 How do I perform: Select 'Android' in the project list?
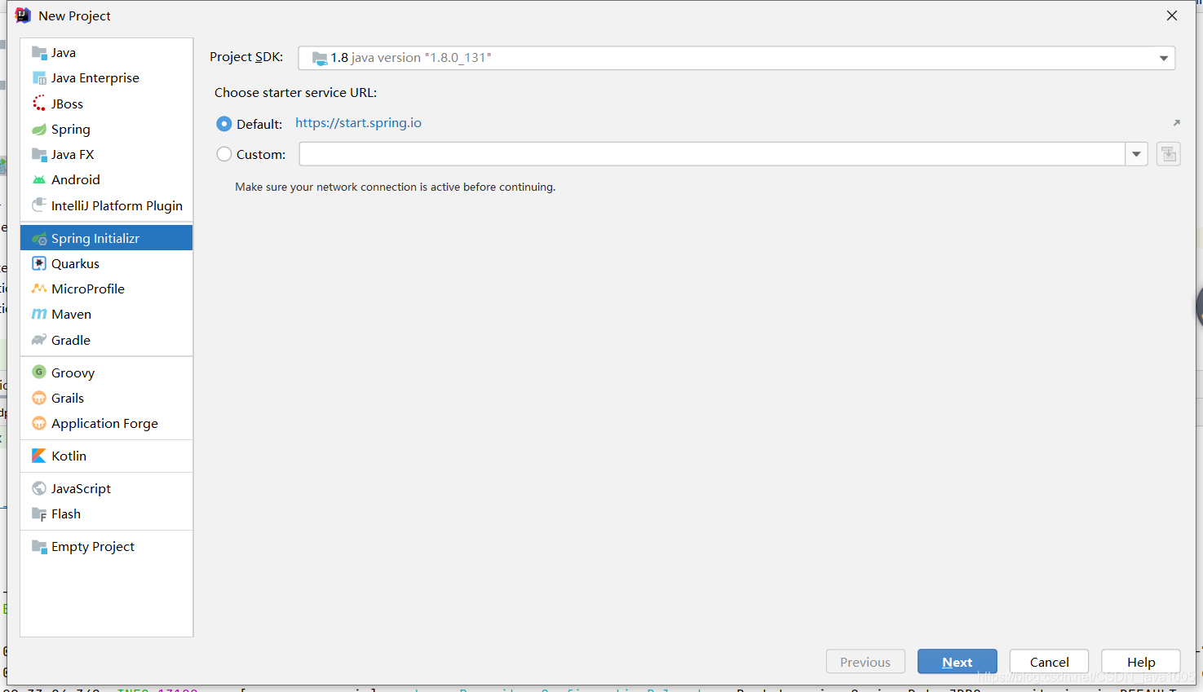[75, 179]
